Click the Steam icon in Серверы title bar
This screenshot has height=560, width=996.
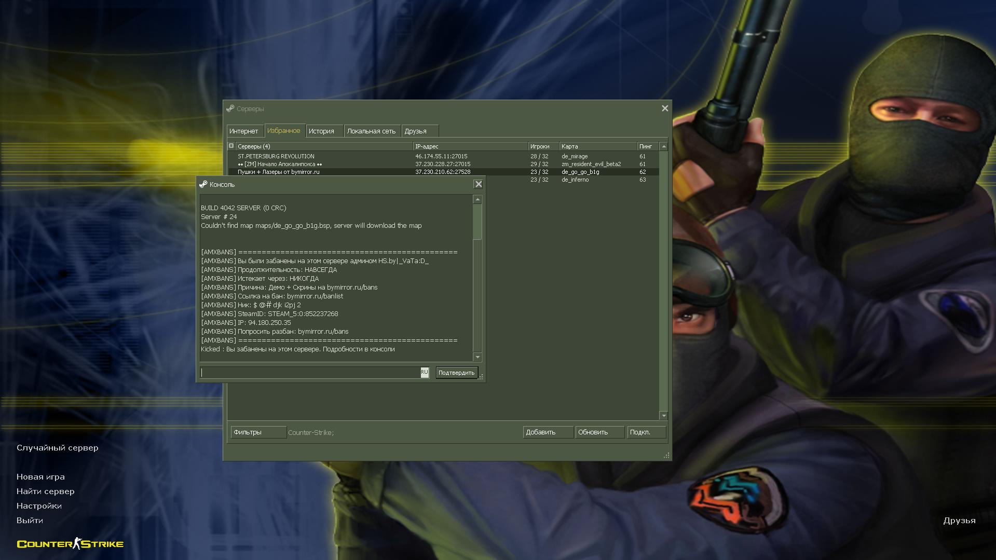tap(230, 108)
